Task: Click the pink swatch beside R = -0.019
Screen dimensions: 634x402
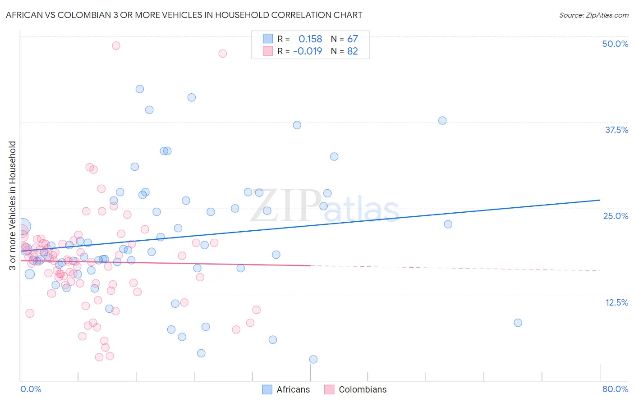Action: [x=268, y=51]
